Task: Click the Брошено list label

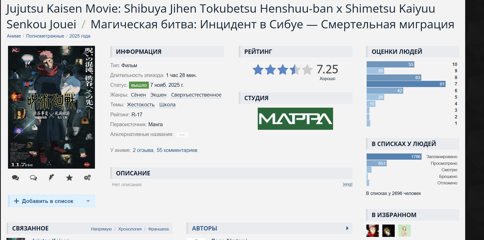Action: [x=448, y=177]
